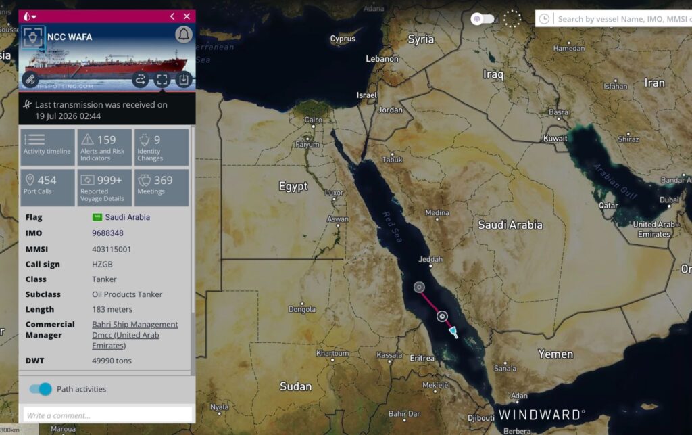Open the 369 Meetings tile
692x435 pixels.
pyautogui.click(x=162, y=187)
